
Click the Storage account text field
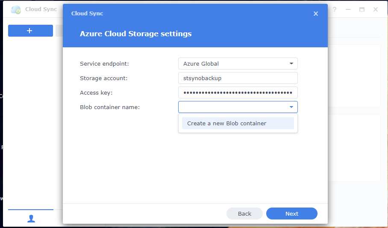coord(238,78)
